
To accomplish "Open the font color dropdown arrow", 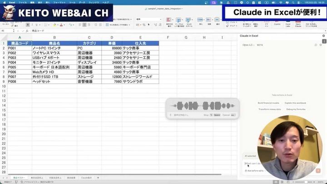I will point(64,25).
